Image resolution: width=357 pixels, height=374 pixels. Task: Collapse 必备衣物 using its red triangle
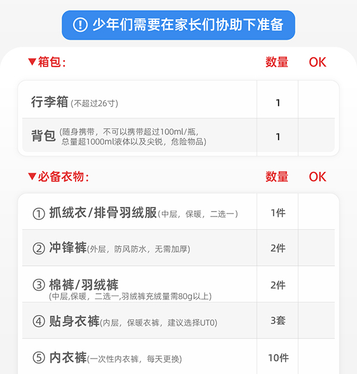coord(32,177)
